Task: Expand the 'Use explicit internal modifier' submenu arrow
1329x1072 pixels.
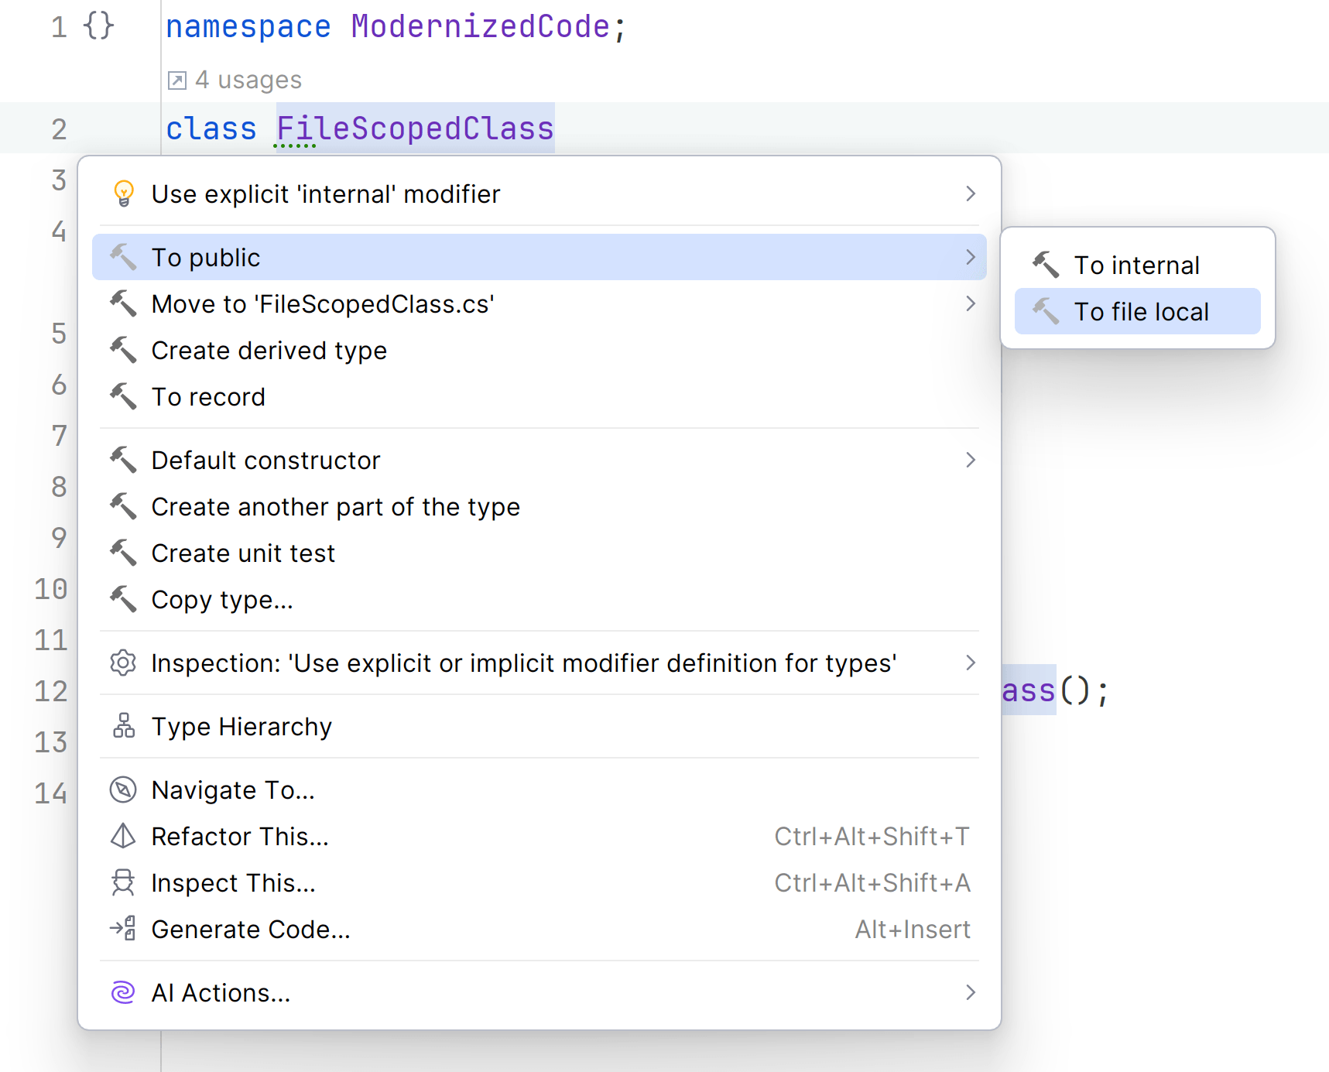Action: click(x=970, y=194)
